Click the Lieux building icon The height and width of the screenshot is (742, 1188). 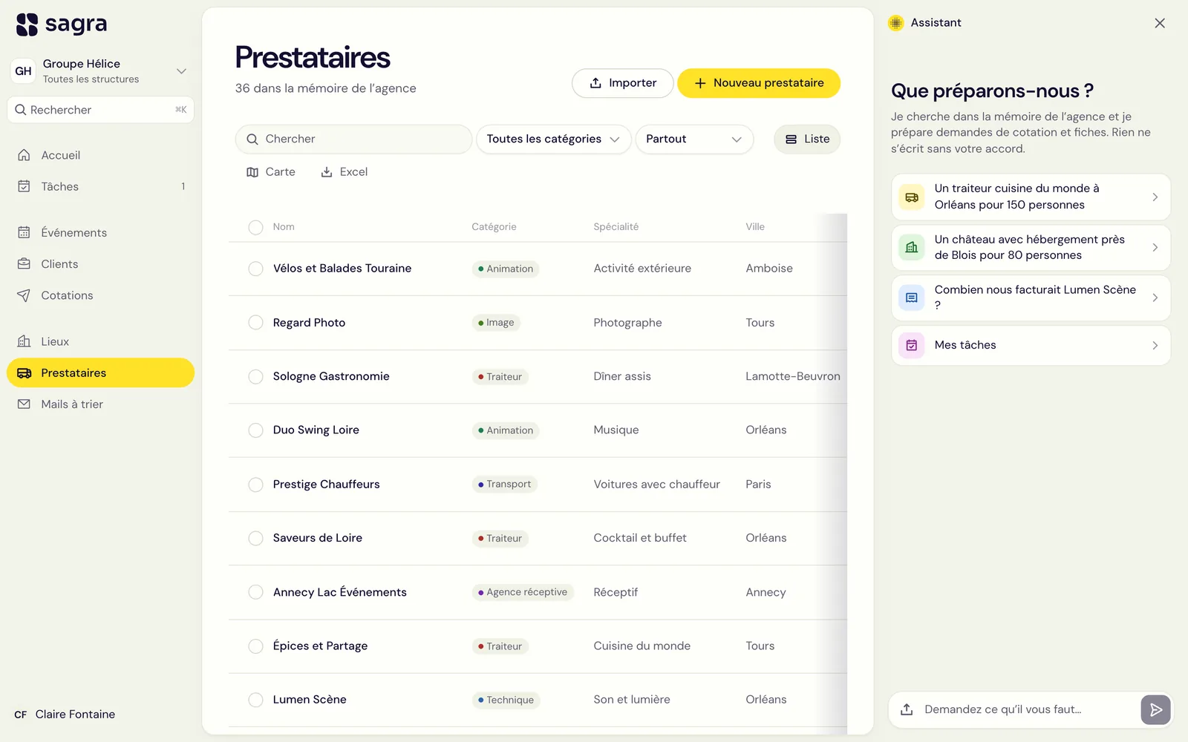24,341
